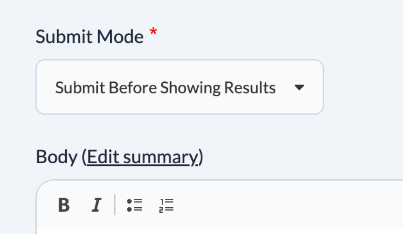The height and width of the screenshot is (234, 403).
Task: Insert a numbered list
Action: pyautogui.click(x=166, y=205)
